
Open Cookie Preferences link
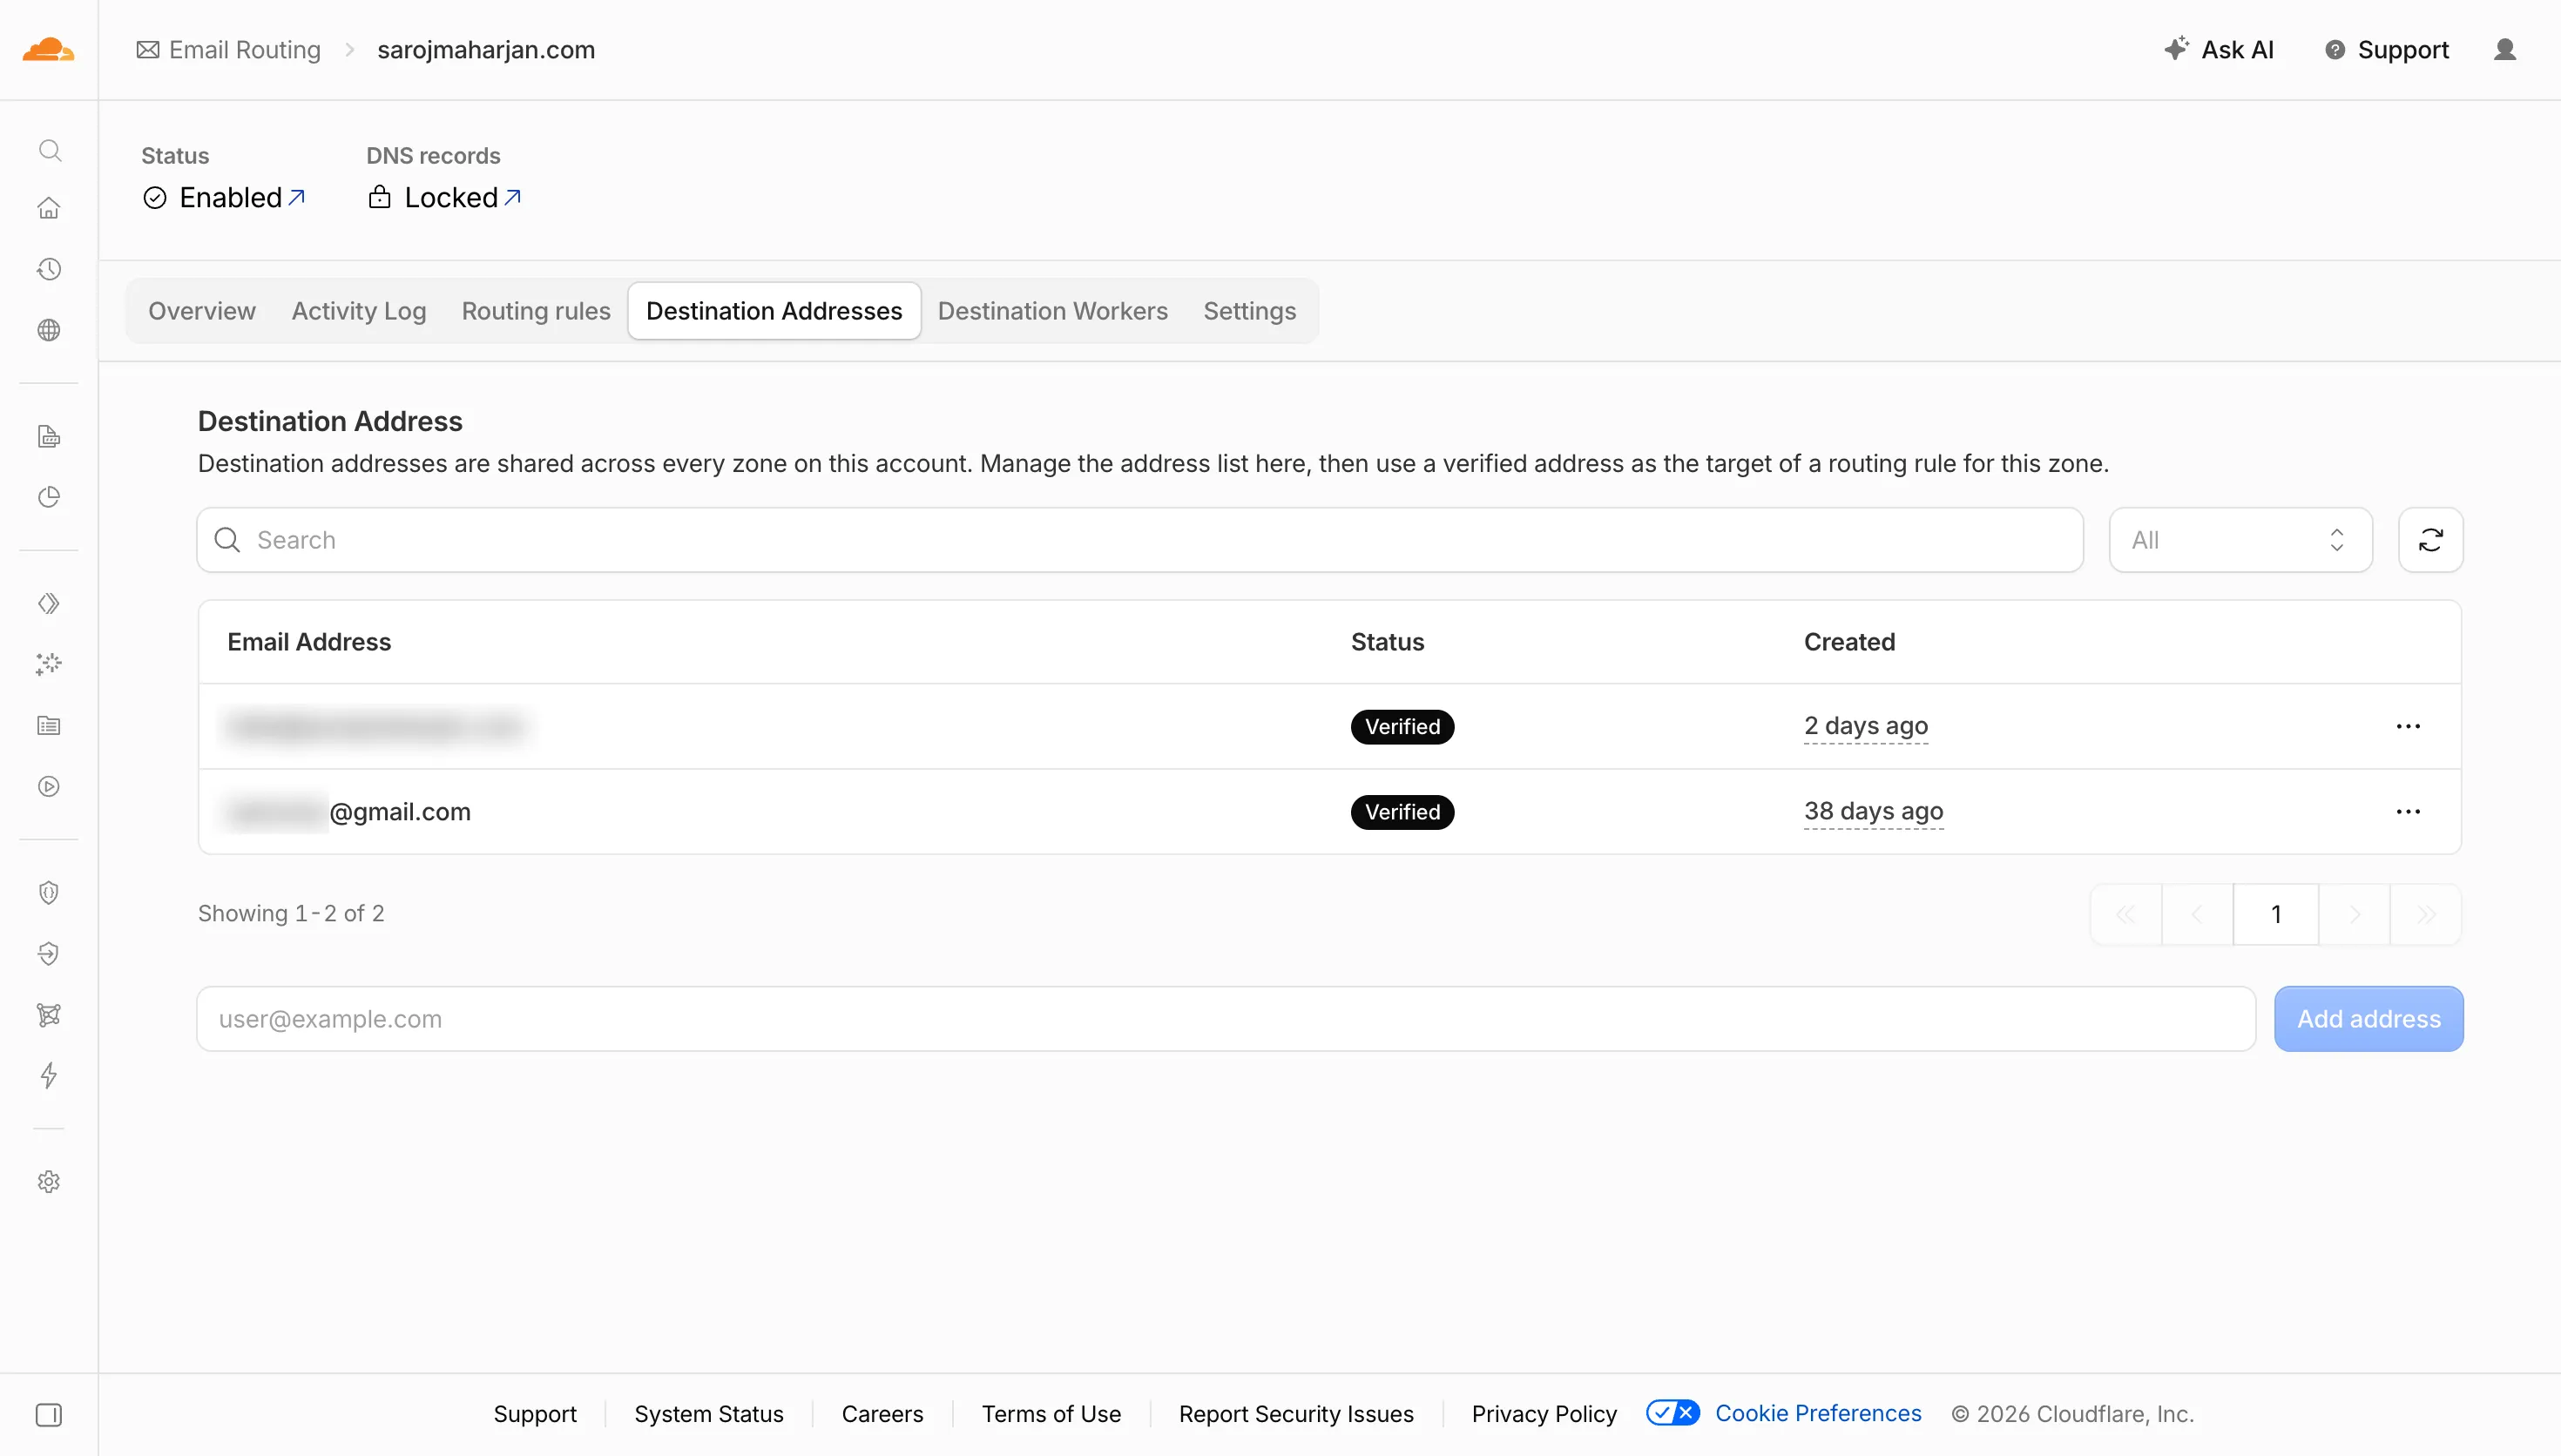[x=1818, y=1413]
